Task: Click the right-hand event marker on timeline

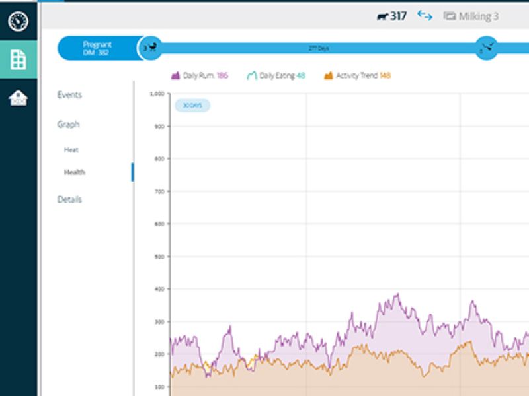Action: point(487,48)
